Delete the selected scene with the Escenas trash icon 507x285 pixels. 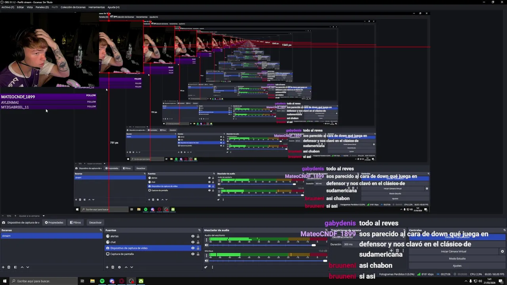pos(9,267)
